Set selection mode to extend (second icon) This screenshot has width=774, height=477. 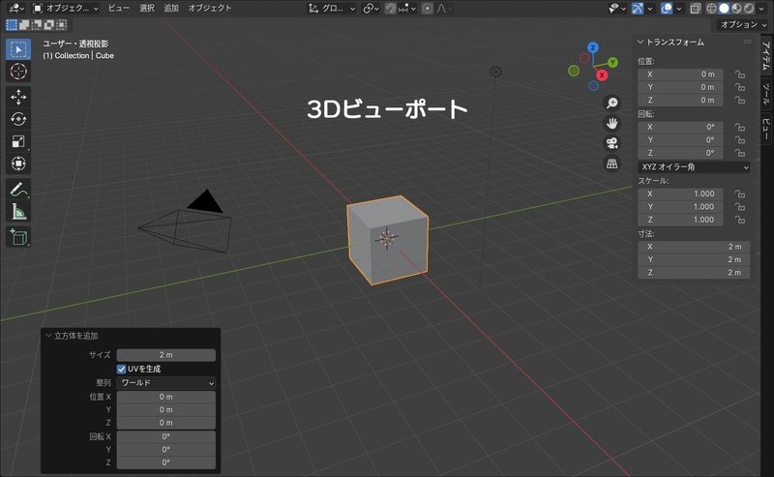tap(23, 25)
